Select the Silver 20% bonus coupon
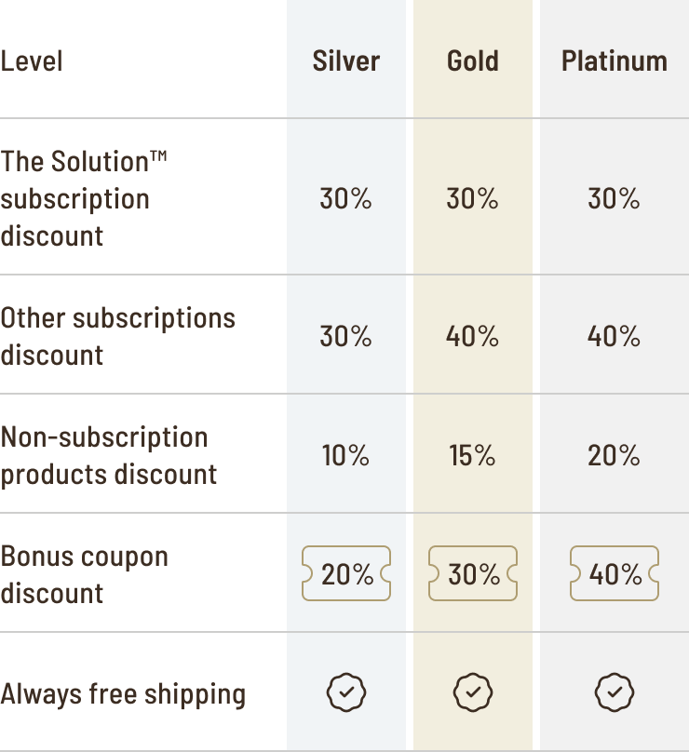 [346, 574]
